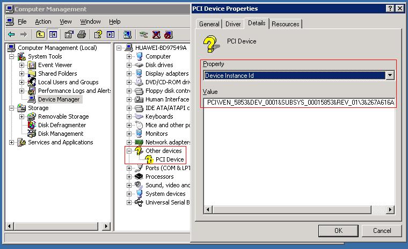408x249 pixels.
Task: Click the Cancel button
Action: tap(382, 231)
